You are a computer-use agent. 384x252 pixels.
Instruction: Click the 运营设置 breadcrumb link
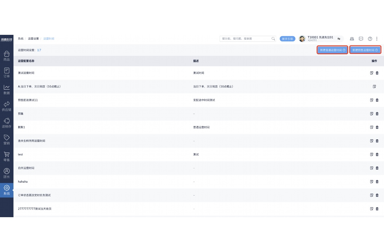click(33, 39)
